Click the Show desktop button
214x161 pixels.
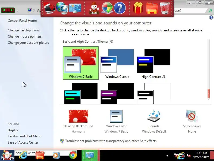coord(212,156)
